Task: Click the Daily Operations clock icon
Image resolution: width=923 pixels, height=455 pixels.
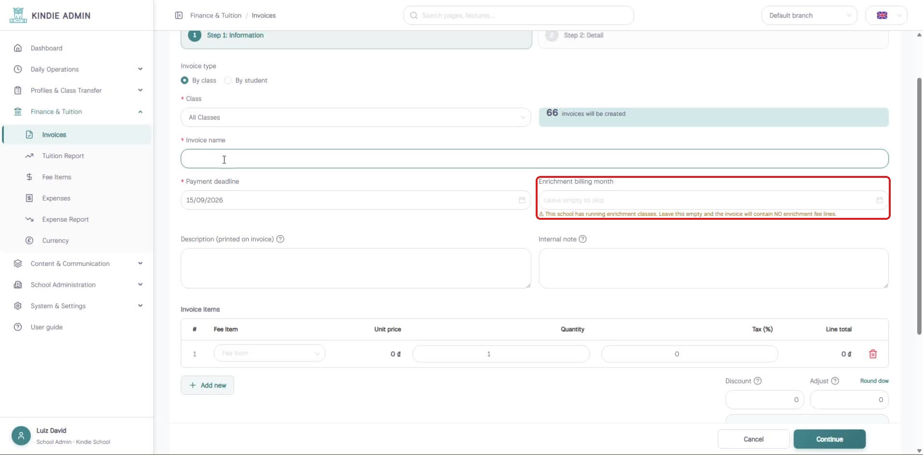Action: (18, 69)
